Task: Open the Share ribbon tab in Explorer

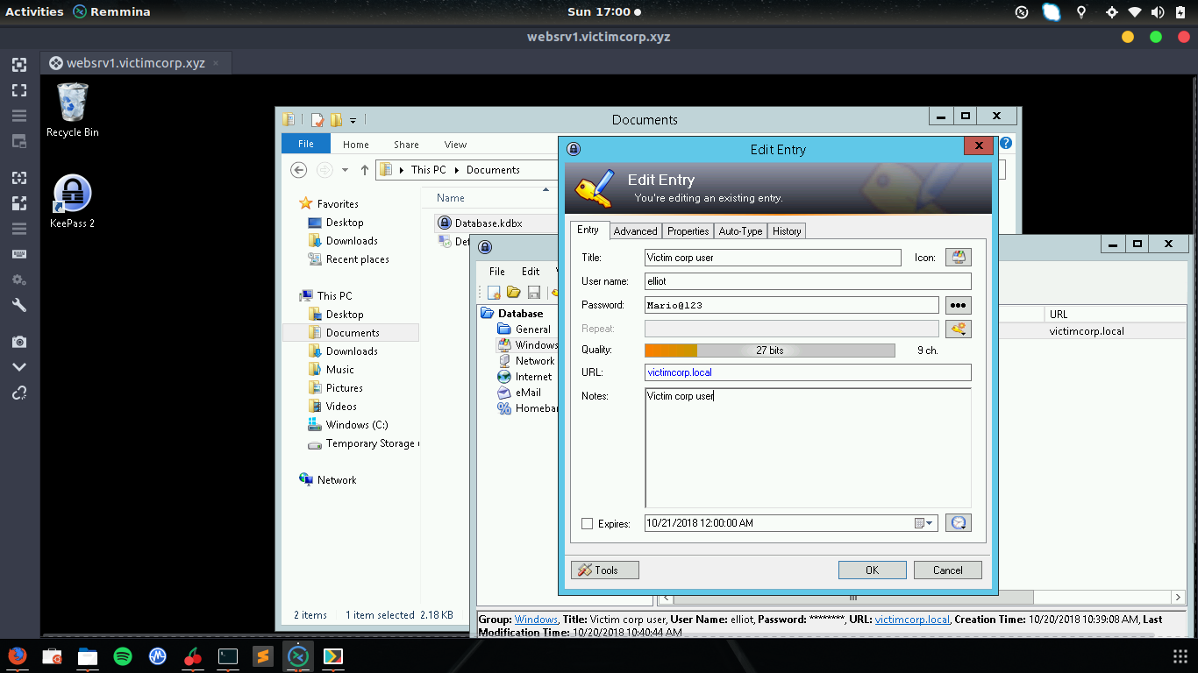Action: [406, 145]
